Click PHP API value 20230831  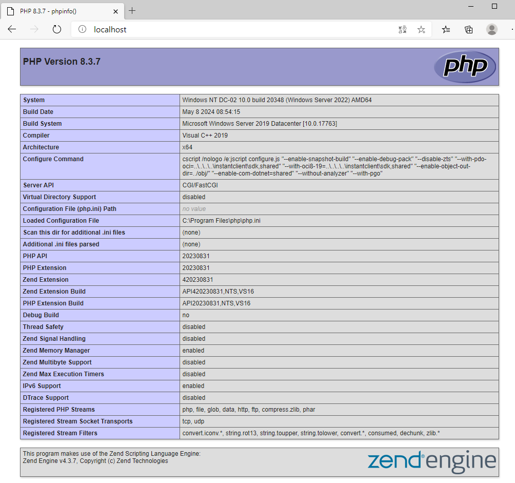click(x=196, y=256)
